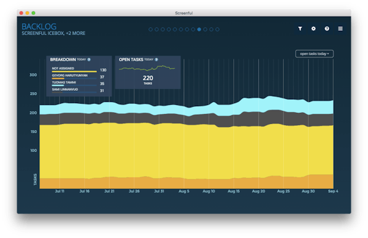Click the 'Aug 5' date axis label
The image size is (368, 238).
pos(184,191)
